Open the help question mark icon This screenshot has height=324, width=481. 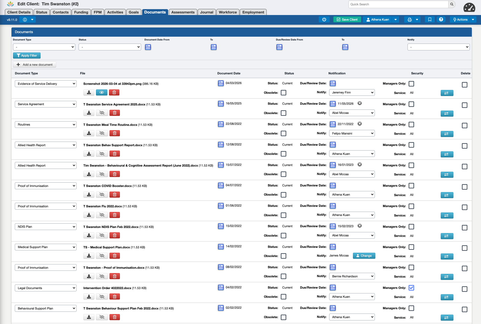click(441, 20)
